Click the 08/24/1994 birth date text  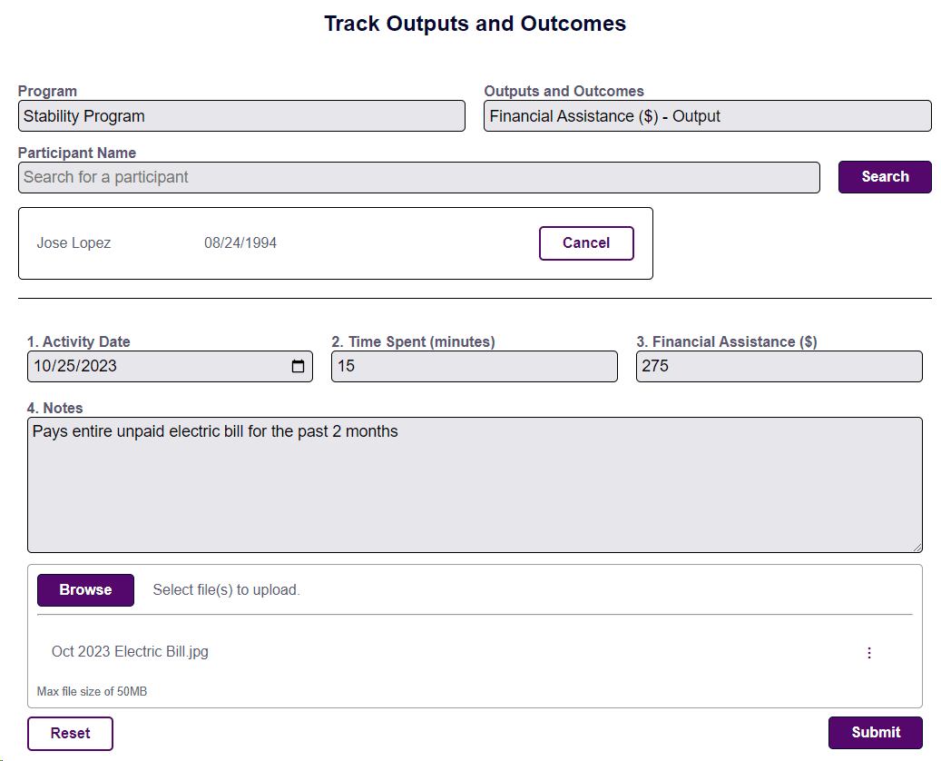coord(240,243)
